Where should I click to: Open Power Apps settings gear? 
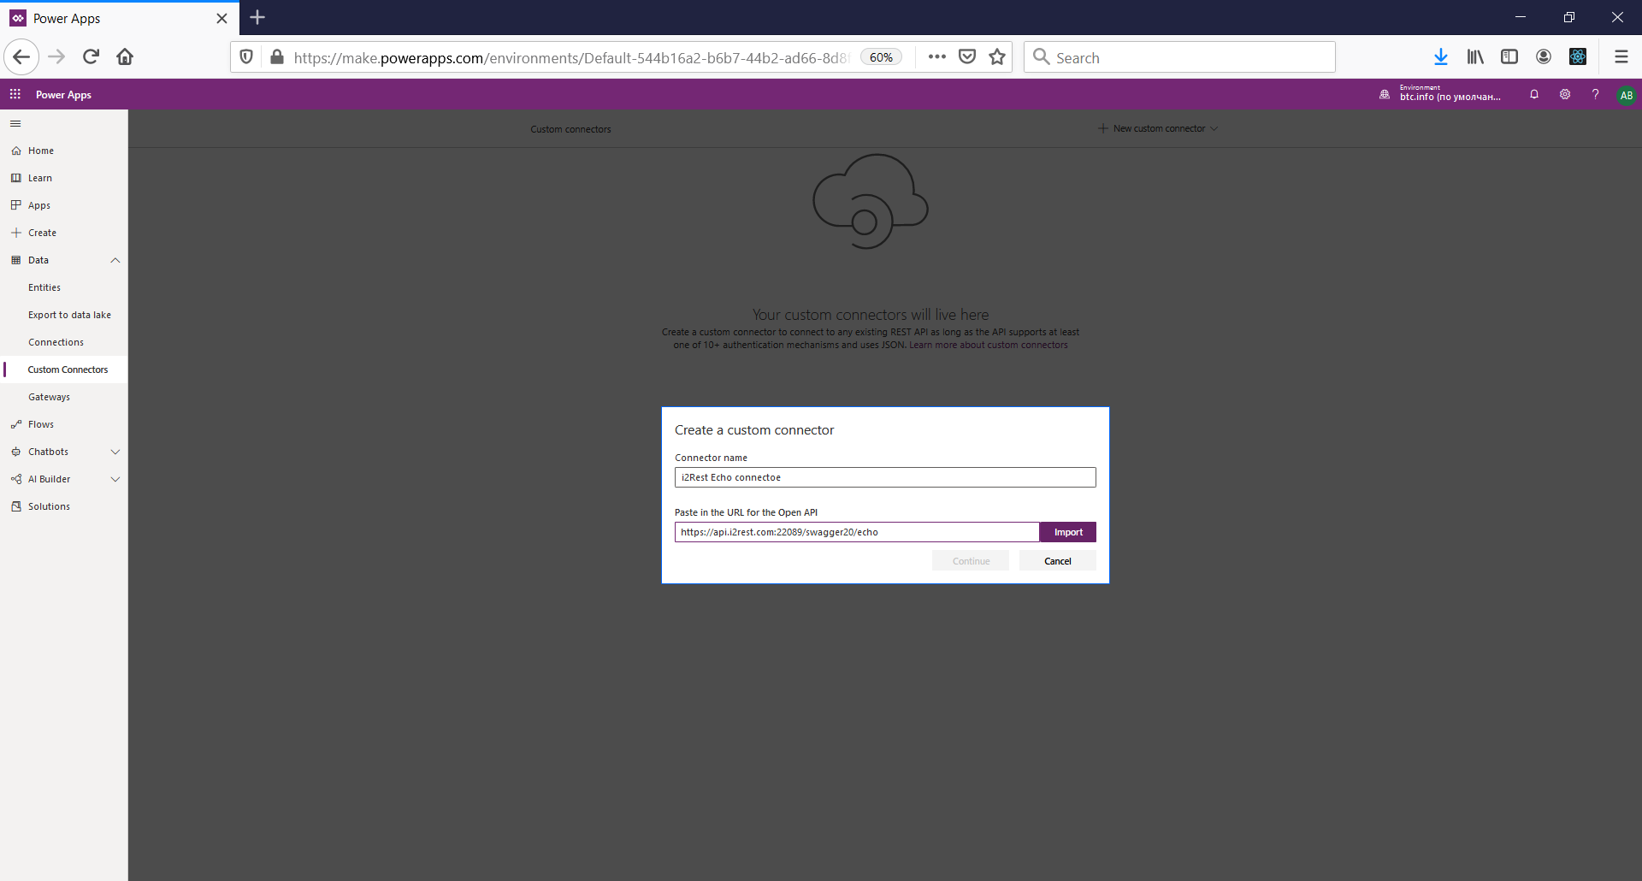[1565, 94]
